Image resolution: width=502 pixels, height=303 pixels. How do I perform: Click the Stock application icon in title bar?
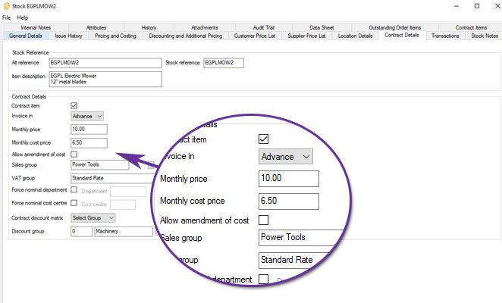(6, 6)
